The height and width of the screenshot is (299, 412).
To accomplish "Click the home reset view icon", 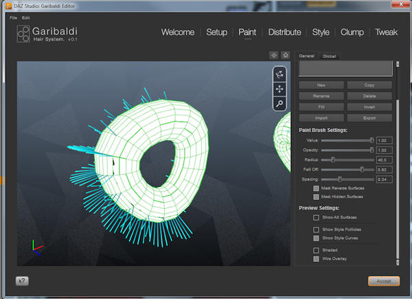I will click(x=286, y=55).
